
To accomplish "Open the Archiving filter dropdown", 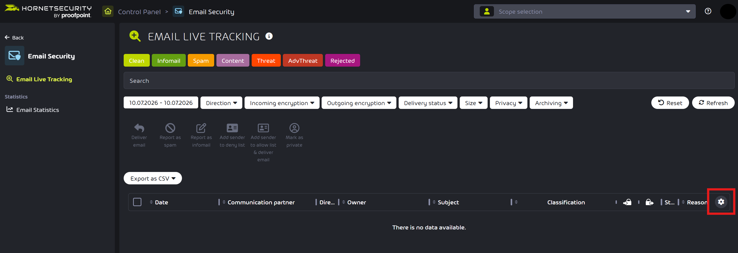I will (551, 103).
